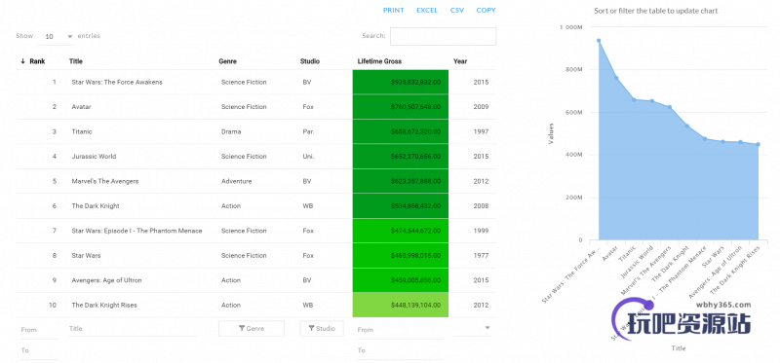Sort by Lifetime Gross column header
Viewport: 780px width, 363px height.
pyautogui.click(x=379, y=61)
